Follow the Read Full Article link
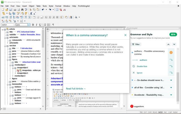The width and height of the screenshot is (181, 114). (76, 89)
